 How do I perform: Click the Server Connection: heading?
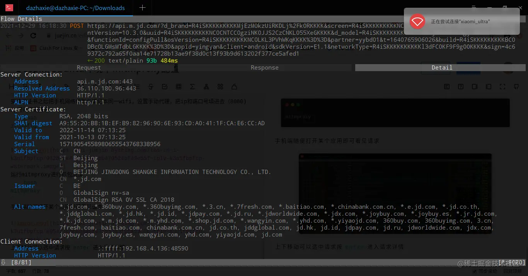(x=31, y=75)
